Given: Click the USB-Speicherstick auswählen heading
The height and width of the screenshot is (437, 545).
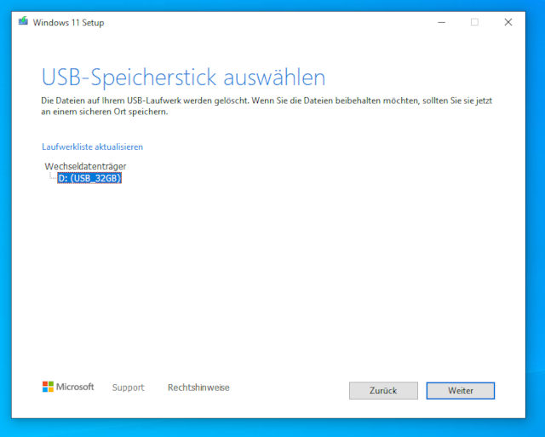Looking at the screenshot, I should pyautogui.click(x=184, y=78).
